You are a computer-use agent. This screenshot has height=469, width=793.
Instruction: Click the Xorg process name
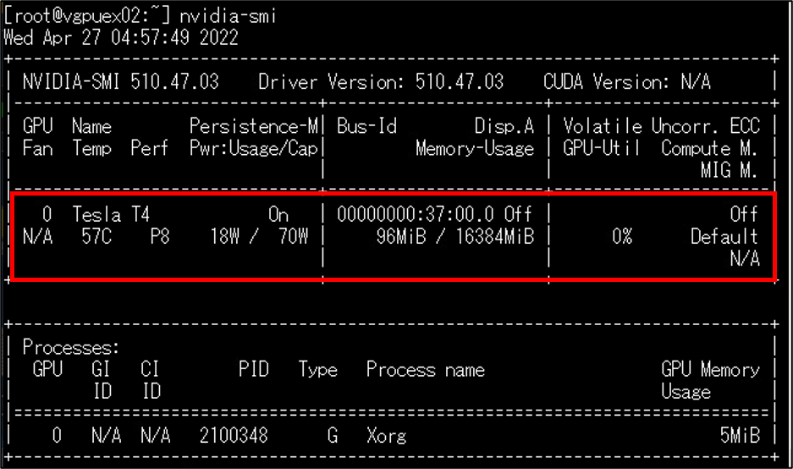click(x=386, y=436)
